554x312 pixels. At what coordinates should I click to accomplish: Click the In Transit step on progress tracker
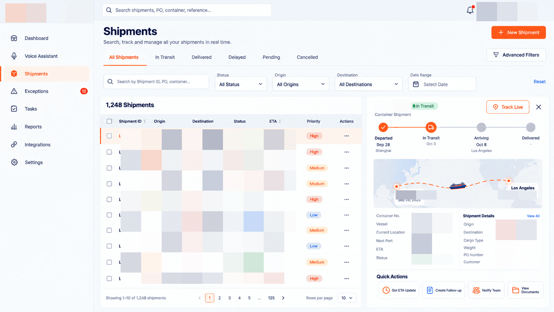pyautogui.click(x=431, y=127)
